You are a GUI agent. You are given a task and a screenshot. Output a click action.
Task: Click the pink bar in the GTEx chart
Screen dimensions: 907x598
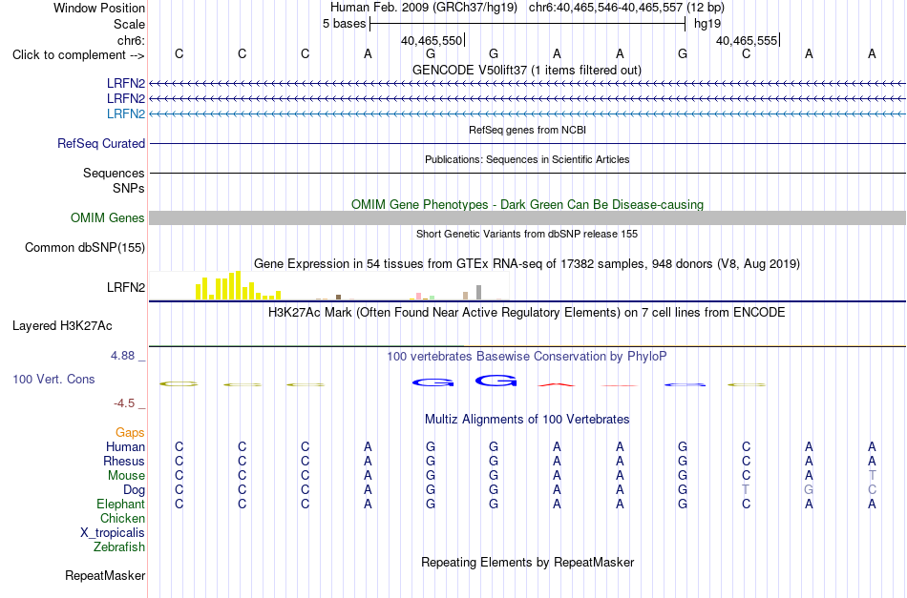coord(418,296)
